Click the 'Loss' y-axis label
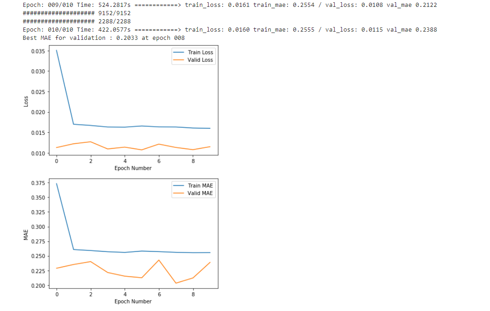Screen dimensions: 490x311 coord(26,102)
